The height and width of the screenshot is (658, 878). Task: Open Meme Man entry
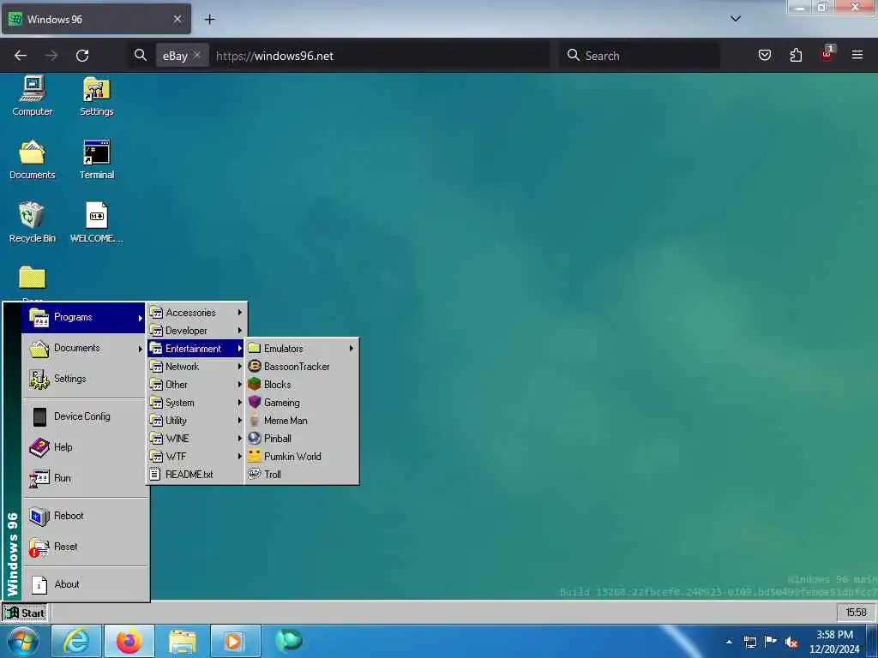(302, 420)
